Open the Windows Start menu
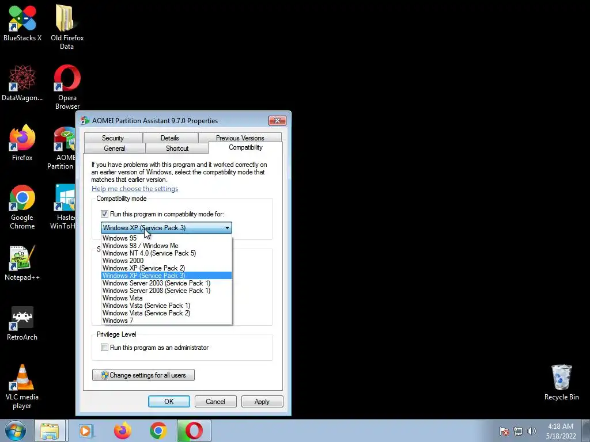The width and height of the screenshot is (590, 442). pyautogui.click(x=16, y=430)
